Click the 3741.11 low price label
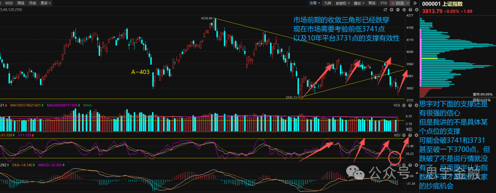Viewport: 496px width, 193px height. click(x=291, y=98)
